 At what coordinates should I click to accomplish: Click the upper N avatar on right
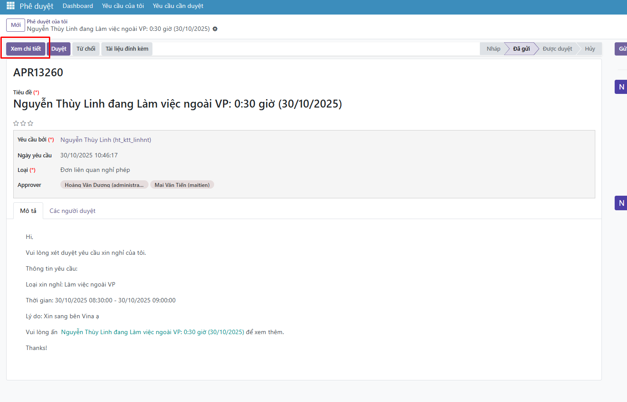tap(621, 87)
